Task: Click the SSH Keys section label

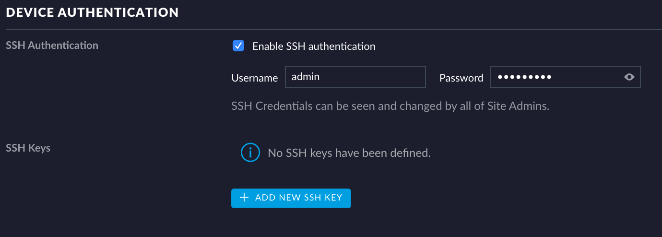Action: 28,148
